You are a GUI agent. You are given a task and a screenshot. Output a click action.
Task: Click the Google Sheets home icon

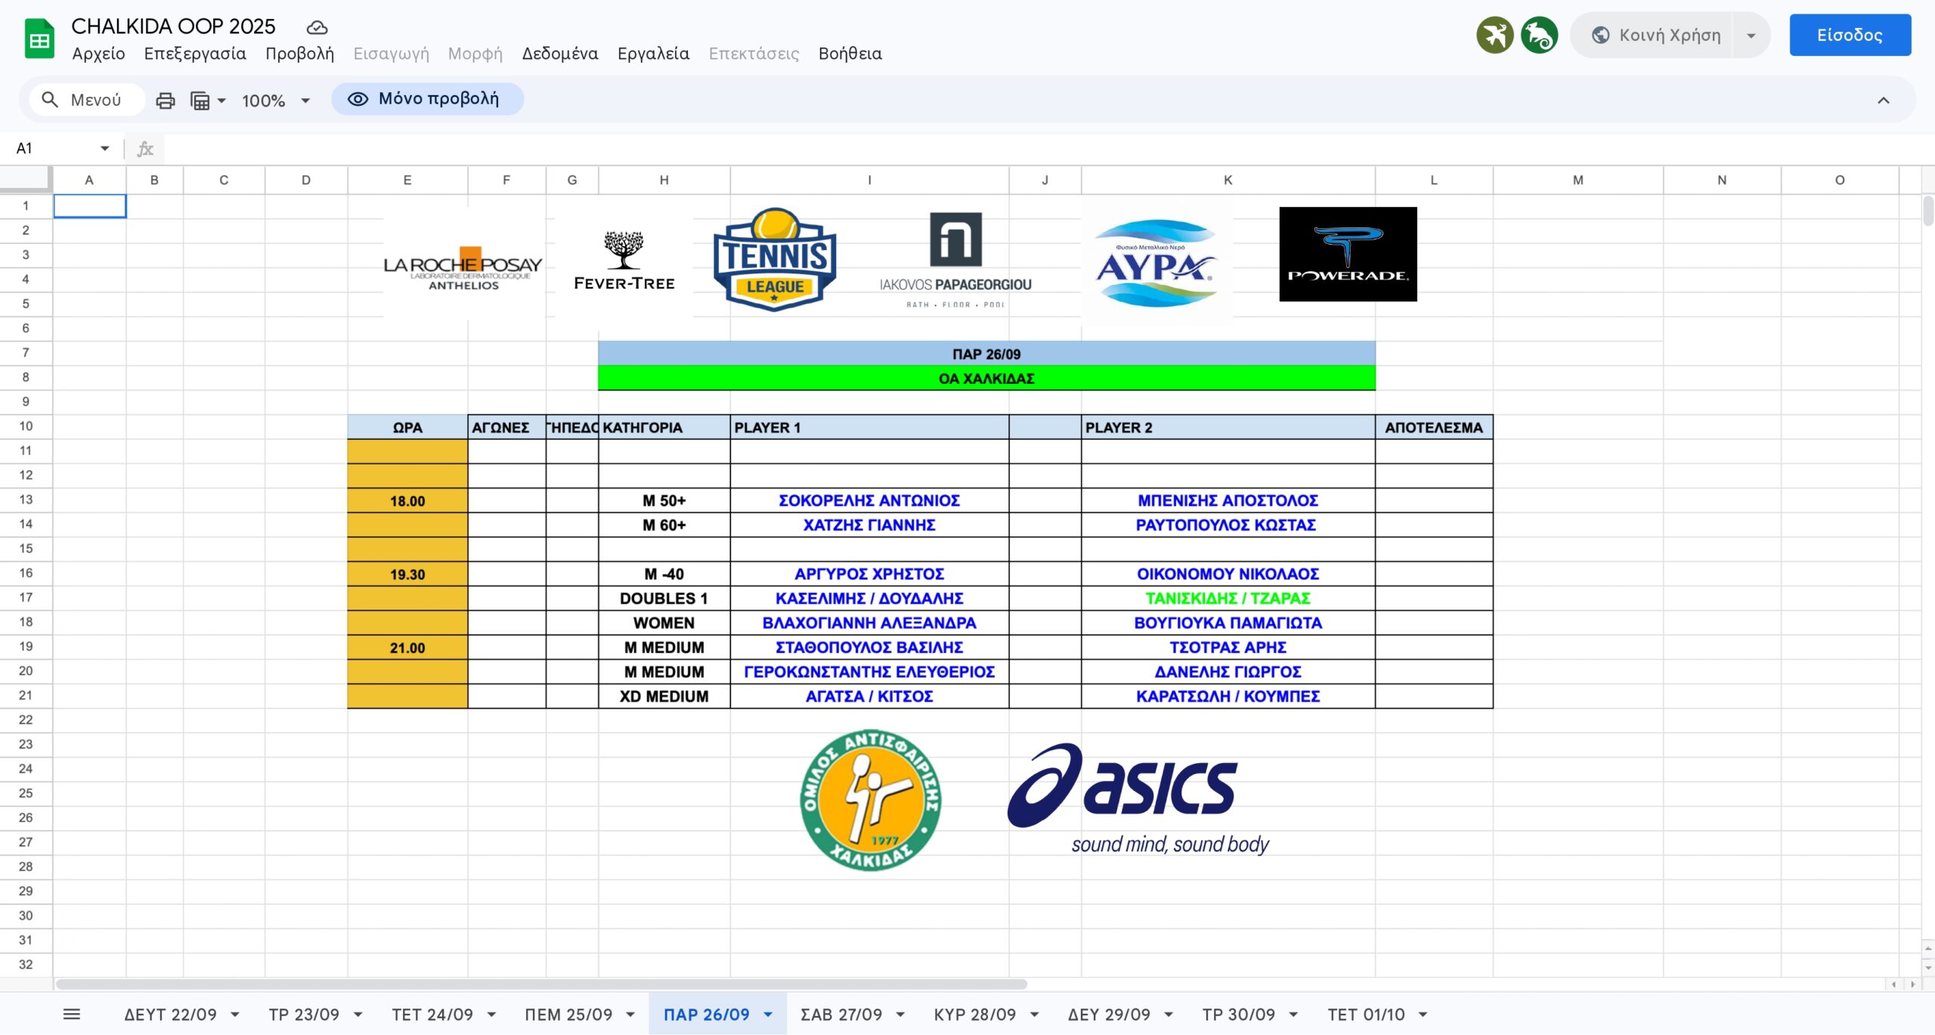[x=39, y=39]
